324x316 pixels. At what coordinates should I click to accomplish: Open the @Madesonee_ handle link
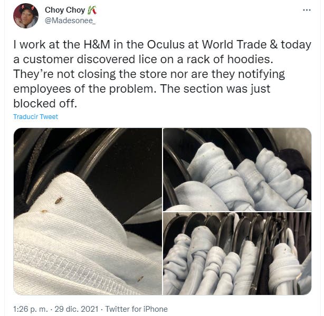pyautogui.click(x=70, y=21)
